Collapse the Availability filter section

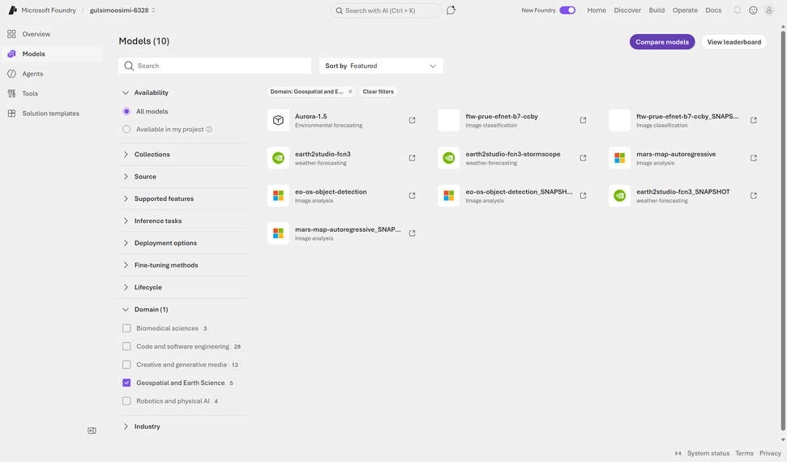(183, 92)
